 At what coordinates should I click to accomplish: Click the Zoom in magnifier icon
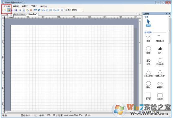pos(62,10)
